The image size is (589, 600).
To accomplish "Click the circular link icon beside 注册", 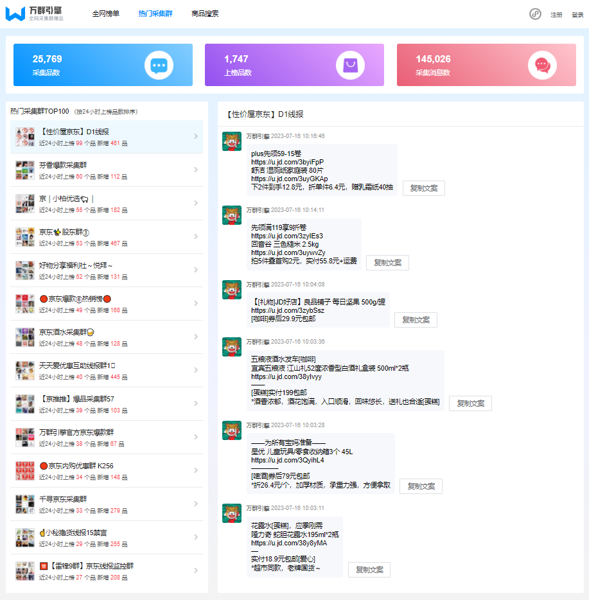I will pos(534,13).
